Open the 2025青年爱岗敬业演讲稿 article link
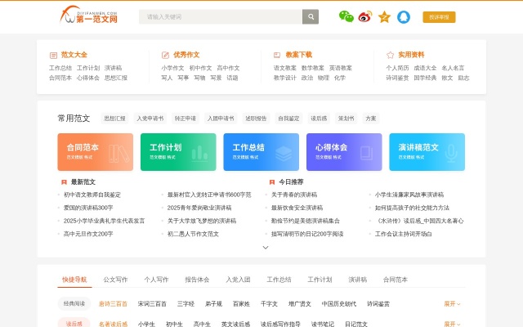This screenshot has width=523, height=327. [199, 208]
